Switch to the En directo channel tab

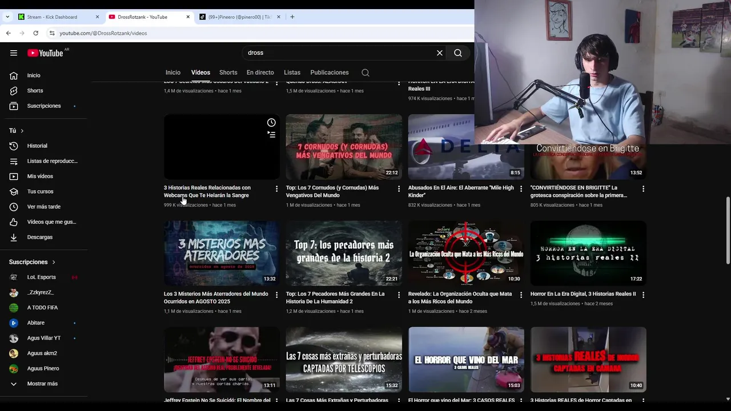point(260,72)
